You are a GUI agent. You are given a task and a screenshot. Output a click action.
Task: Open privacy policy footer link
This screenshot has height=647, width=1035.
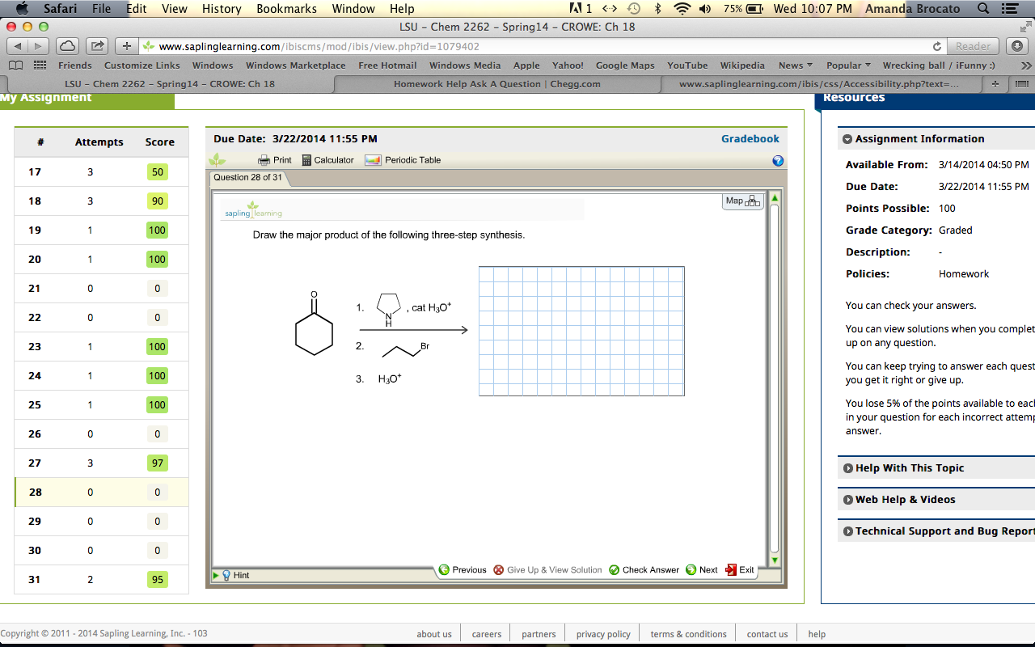point(603,634)
